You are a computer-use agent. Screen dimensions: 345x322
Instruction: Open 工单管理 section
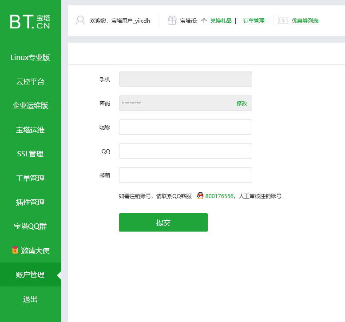[30, 178]
